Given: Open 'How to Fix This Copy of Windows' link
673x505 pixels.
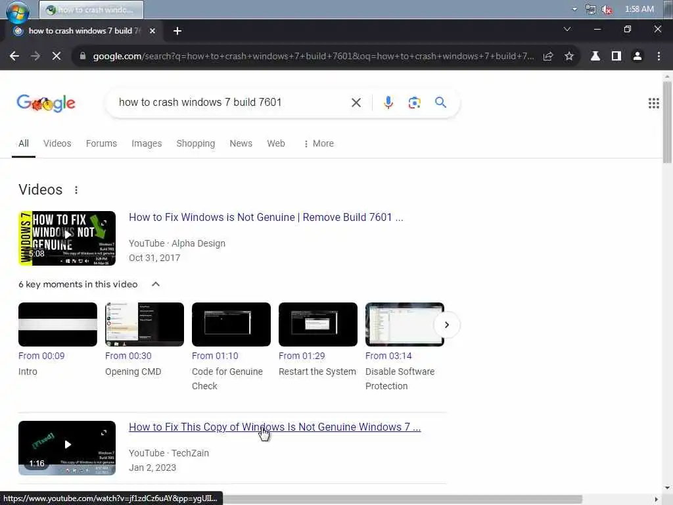Looking at the screenshot, I should pyautogui.click(x=275, y=427).
